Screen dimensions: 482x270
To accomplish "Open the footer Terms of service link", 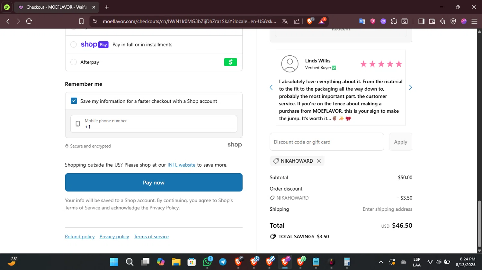I will coord(151,237).
